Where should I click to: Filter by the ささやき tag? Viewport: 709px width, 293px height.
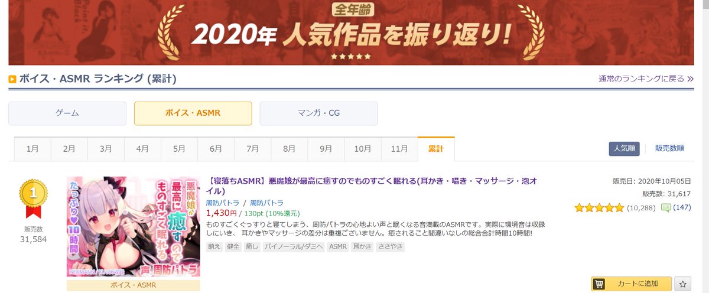point(391,247)
